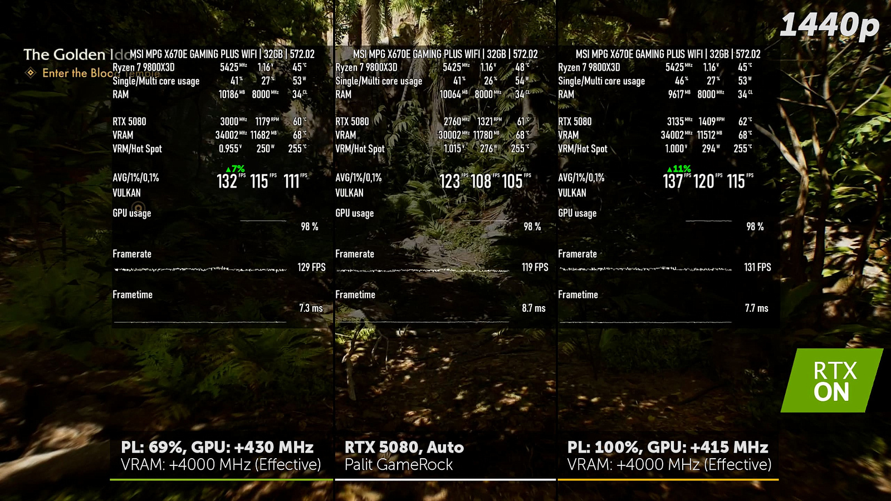Click the framerate graph showing 129 FPS
This screenshot has width=891, height=501.
[200, 269]
